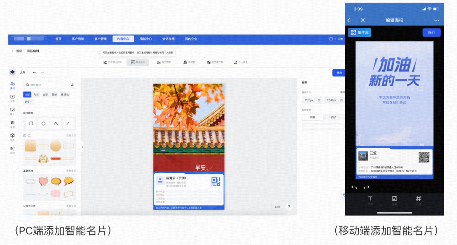
Task: Expand the 更多 more categories dropdown
Action: pos(28,102)
